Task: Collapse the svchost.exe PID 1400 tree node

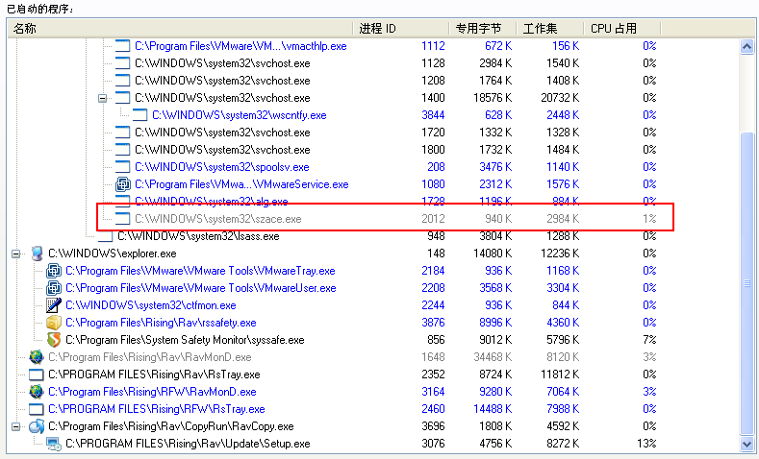Action: coord(103,98)
